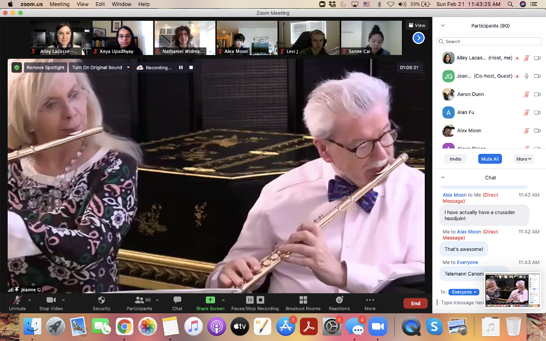This screenshot has height=341, width=546.
Task: Open the dropdown arrow beside Original Sound
Action: tap(128, 68)
